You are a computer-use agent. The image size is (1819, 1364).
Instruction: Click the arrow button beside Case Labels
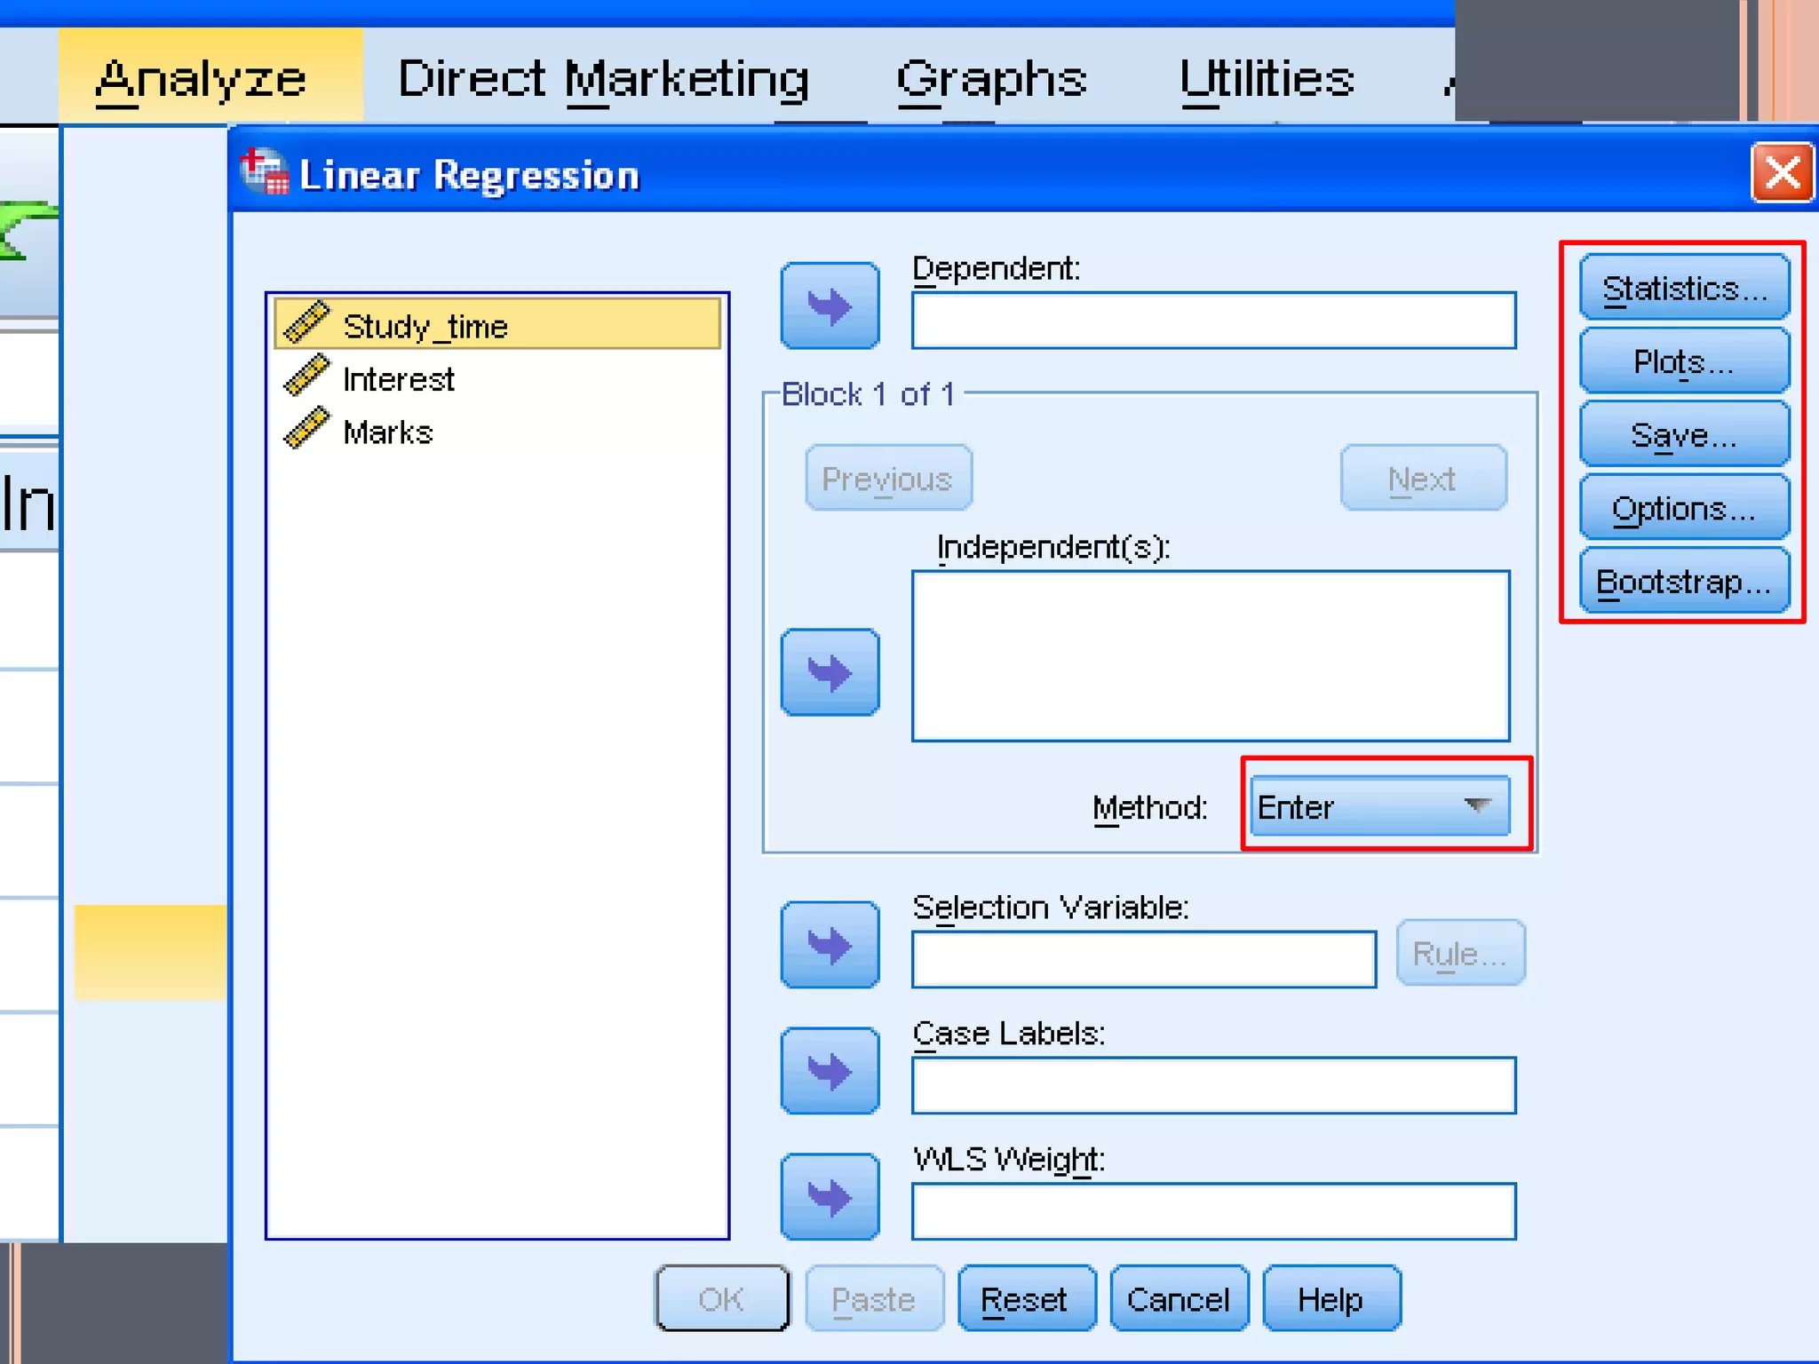830,1071
